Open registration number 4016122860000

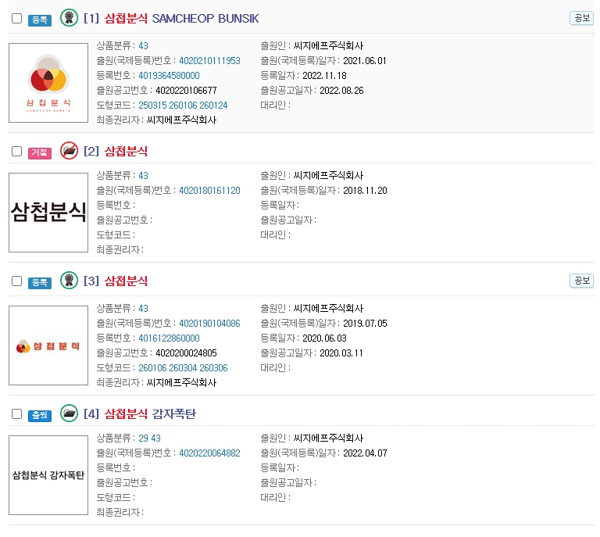click(169, 338)
